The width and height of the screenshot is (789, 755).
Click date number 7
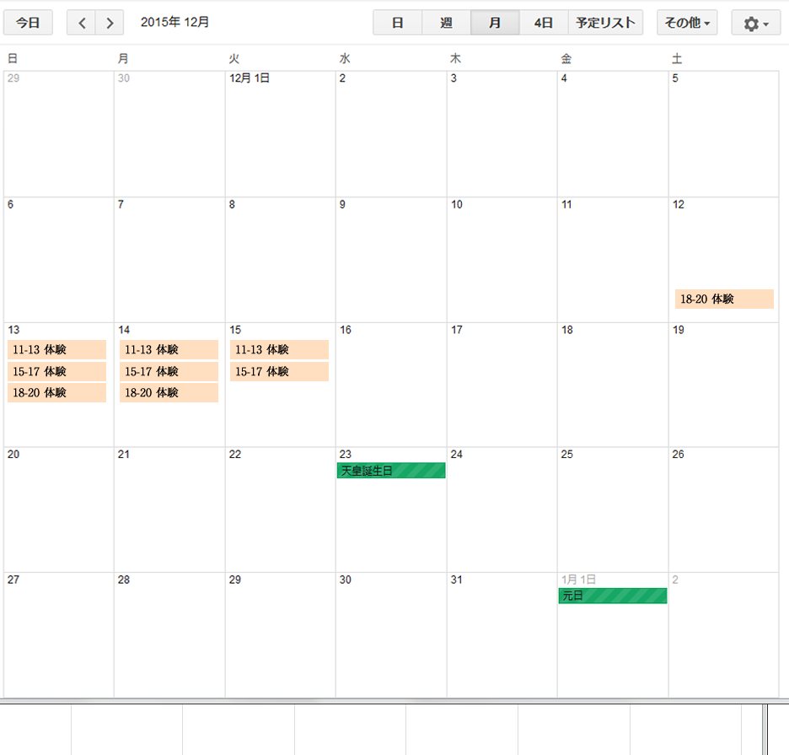point(121,204)
